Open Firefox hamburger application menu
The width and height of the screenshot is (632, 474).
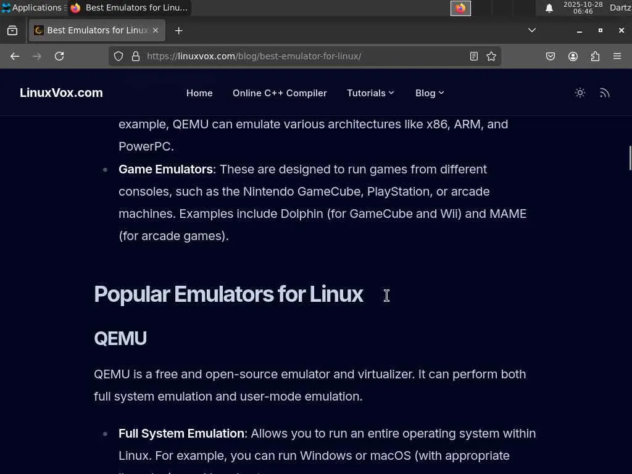pyautogui.click(x=617, y=56)
